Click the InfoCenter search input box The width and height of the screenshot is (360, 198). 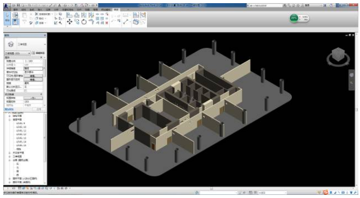pos(266,5)
